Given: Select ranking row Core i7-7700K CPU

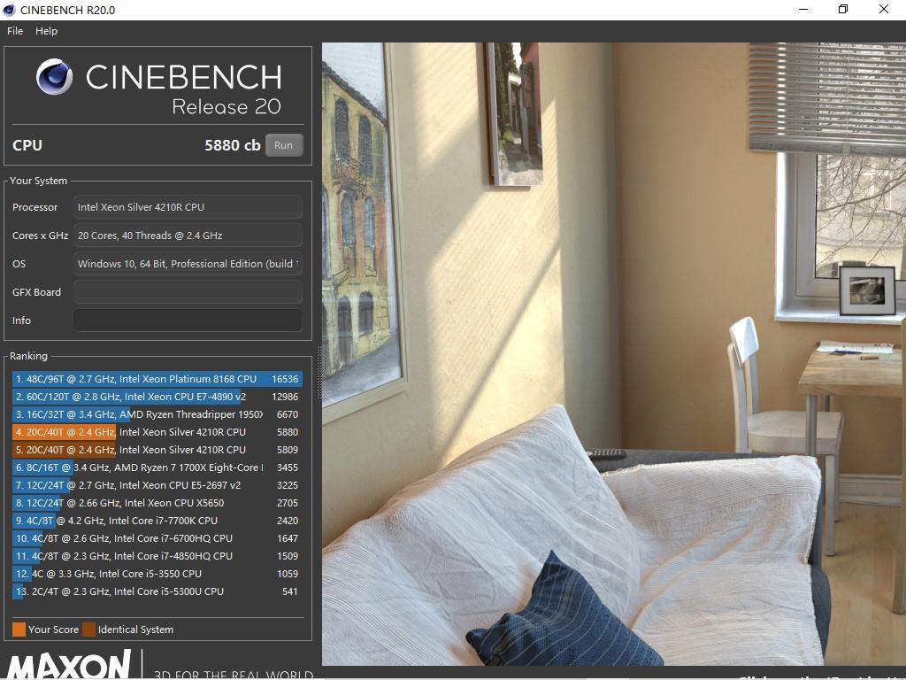Looking at the screenshot, I should 157,521.
